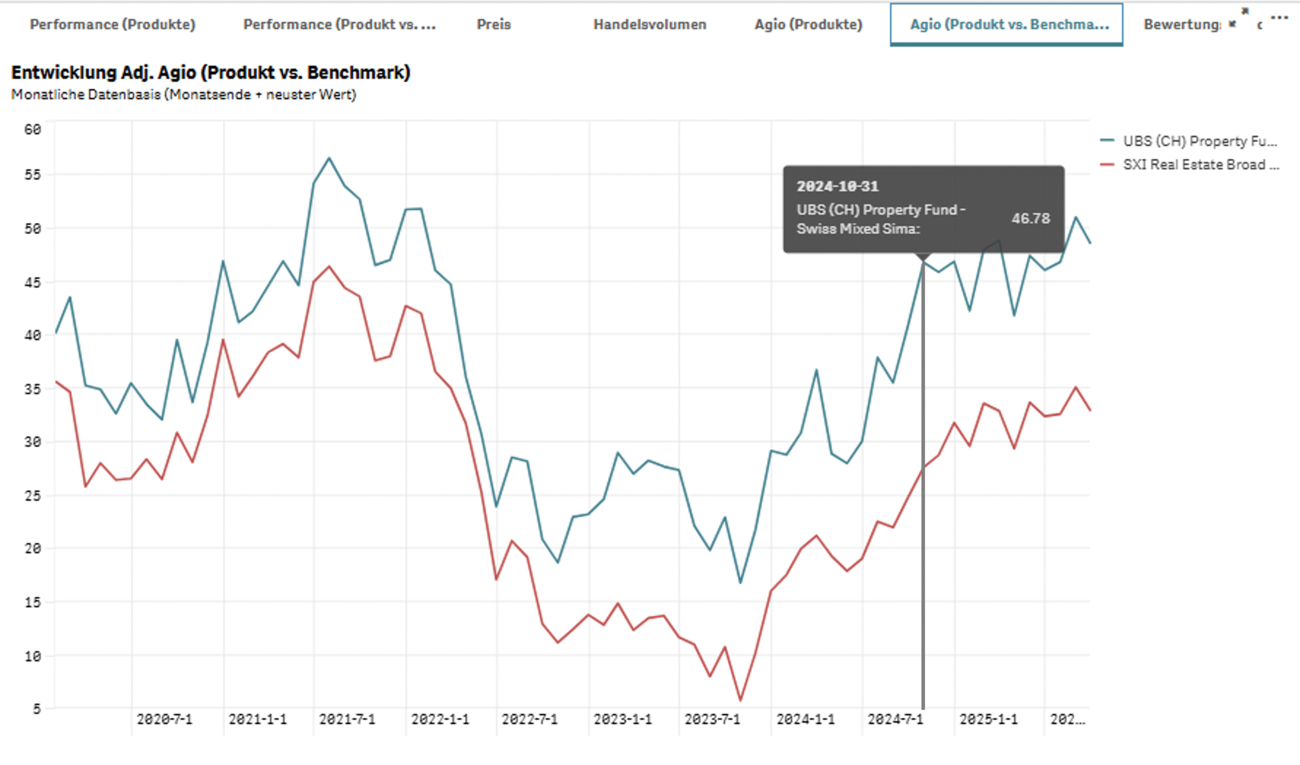Click the 60 y-axis value label
Image resolution: width=1300 pixels, height=765 pixels.
[x=32, y=129]
